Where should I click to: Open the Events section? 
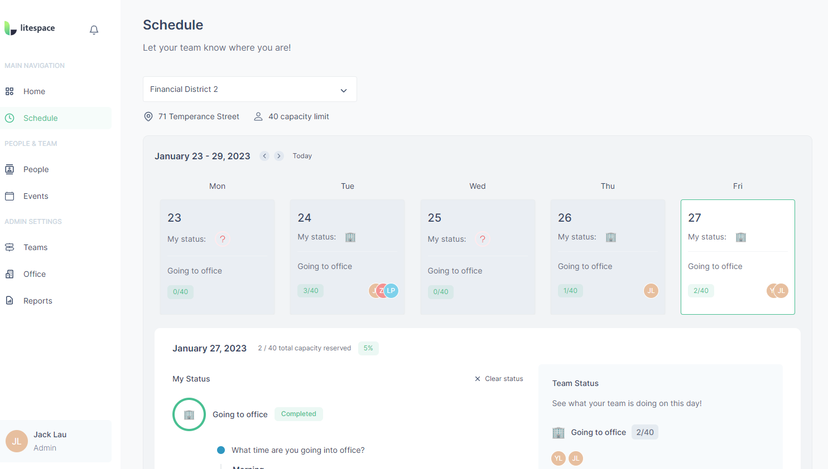[x=36, y=196]
